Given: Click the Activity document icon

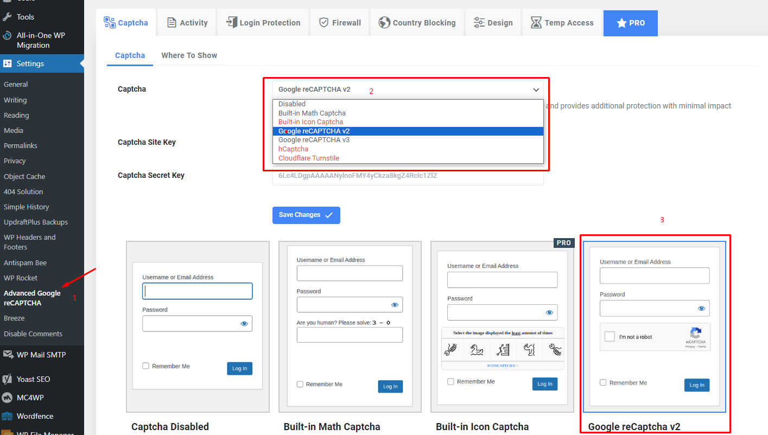Looking at the screenshot, I should (172, 23).
